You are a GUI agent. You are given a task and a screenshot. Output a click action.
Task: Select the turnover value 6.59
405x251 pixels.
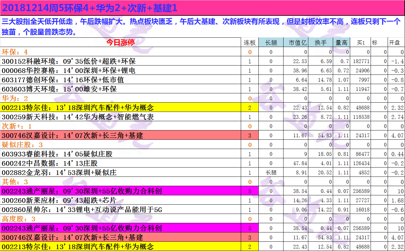(x=326, y=62)
